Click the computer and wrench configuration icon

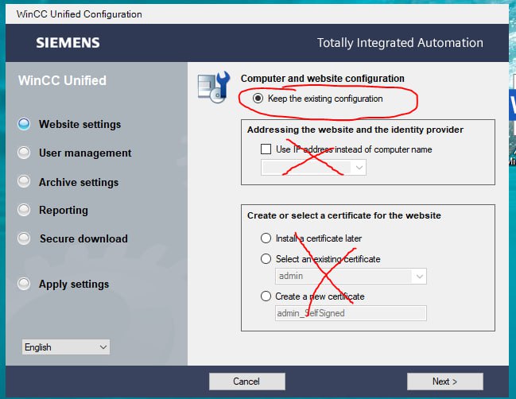pos(214,87)
